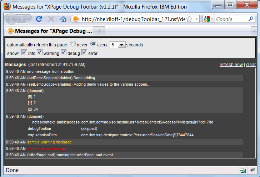260x177 pixels.
Task: Click the rightmost status bar add-on icon
Action: coord(252,170)
